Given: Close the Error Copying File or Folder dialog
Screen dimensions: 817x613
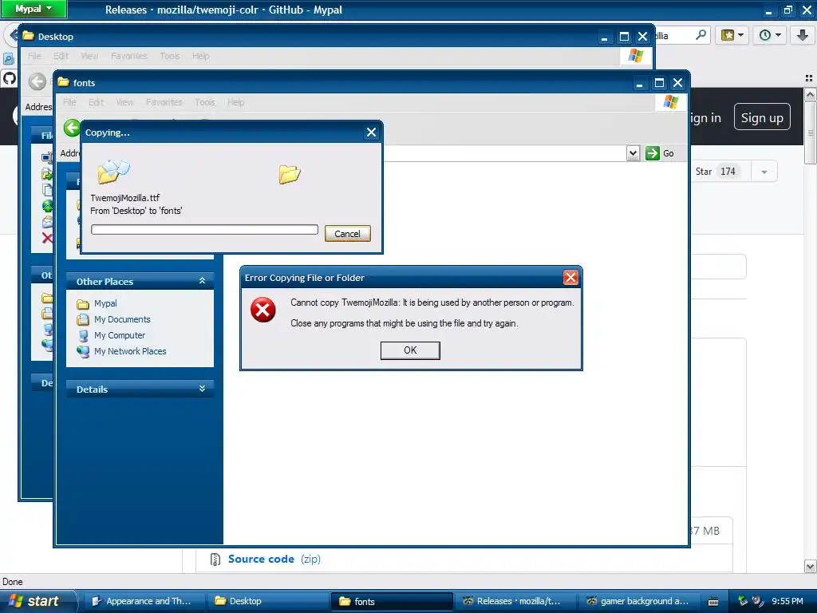Looking at the screenshot, I should point(570,277).
